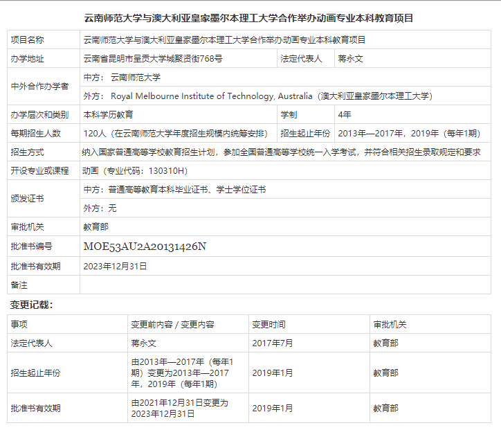Select the 纳入国家普通高等学校教育招生计划 description
This screenshot has width=501, height=430.
(281, 152)
